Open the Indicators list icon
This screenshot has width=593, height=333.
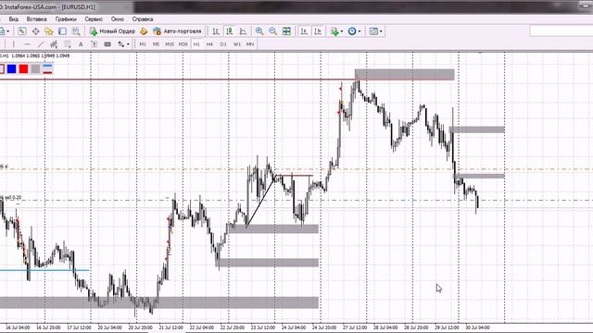coord(334,31)
